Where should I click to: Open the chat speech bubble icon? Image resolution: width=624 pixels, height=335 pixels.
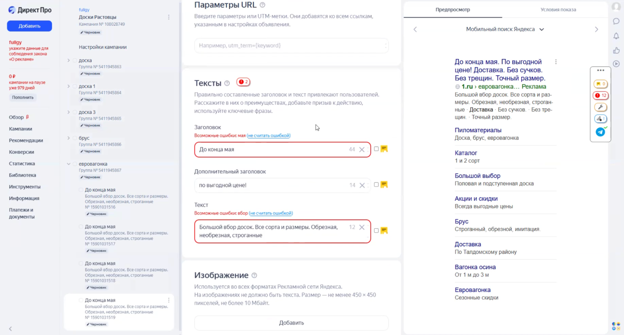click(616, 21)
